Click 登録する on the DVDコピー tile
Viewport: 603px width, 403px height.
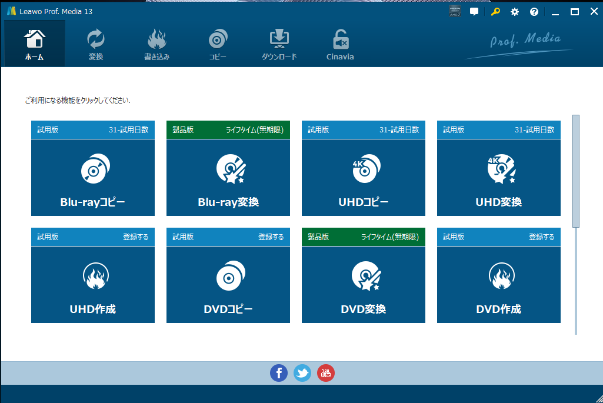(x=271, y=237)
